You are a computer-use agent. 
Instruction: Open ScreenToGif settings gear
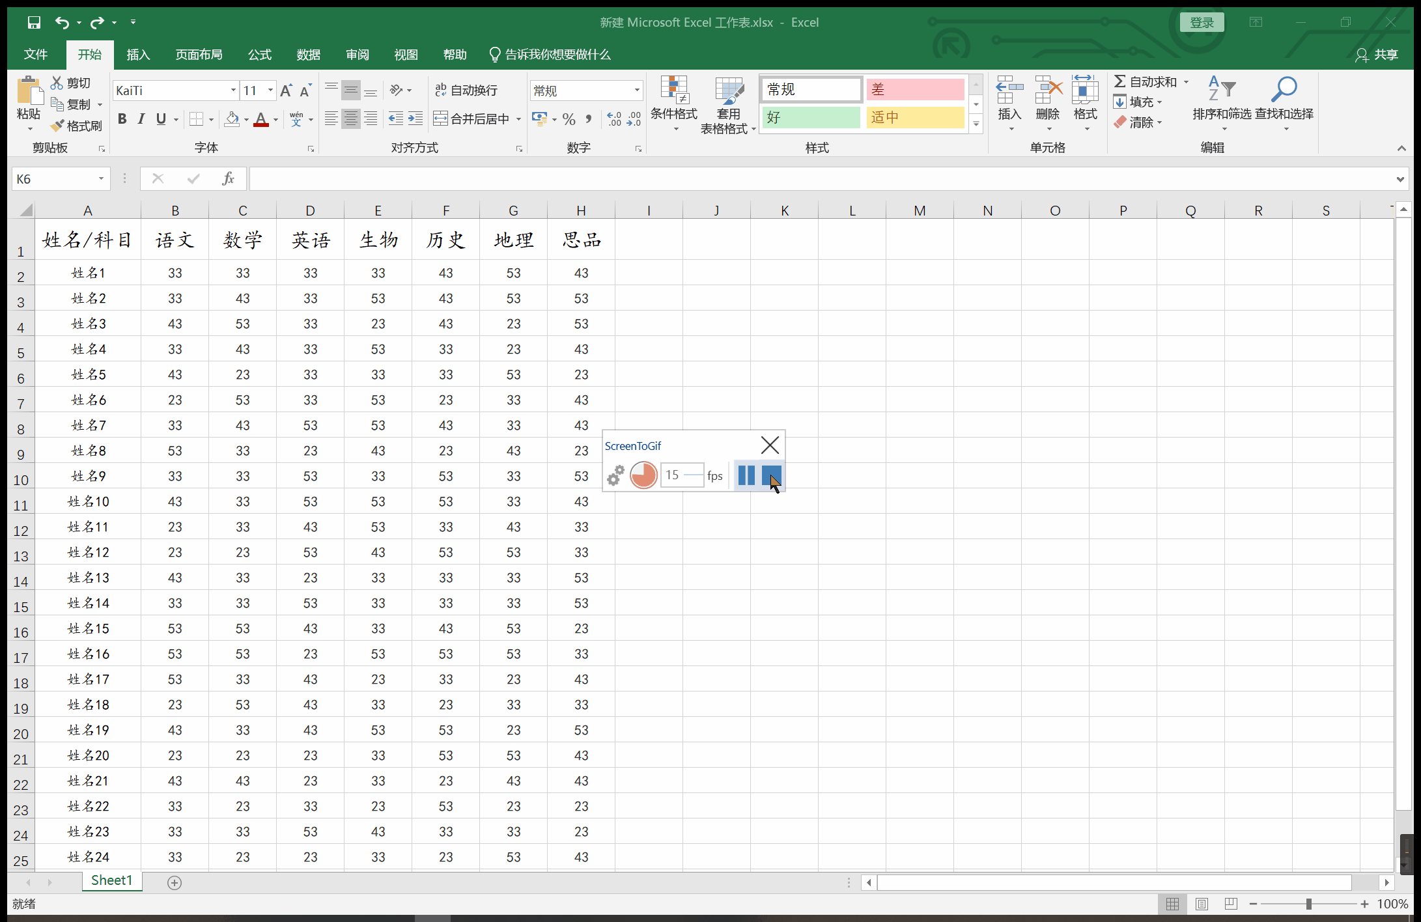coord(615,476)
